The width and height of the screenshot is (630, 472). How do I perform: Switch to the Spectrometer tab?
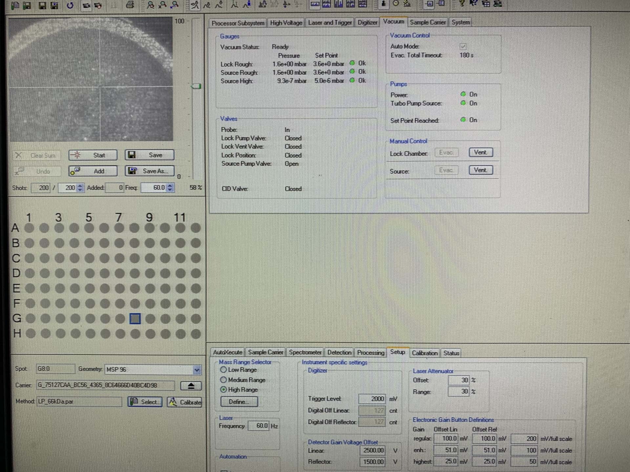[x=305, y=352]
